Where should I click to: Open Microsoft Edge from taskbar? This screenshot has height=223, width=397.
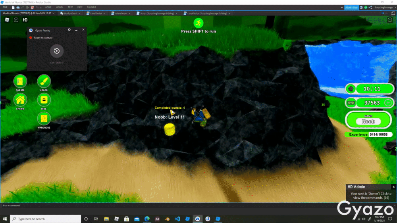click(147, 219)
